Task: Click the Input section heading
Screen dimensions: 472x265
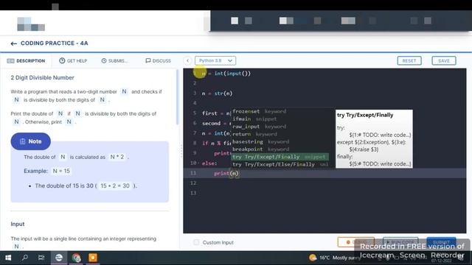Action: (x=18, y=224)
